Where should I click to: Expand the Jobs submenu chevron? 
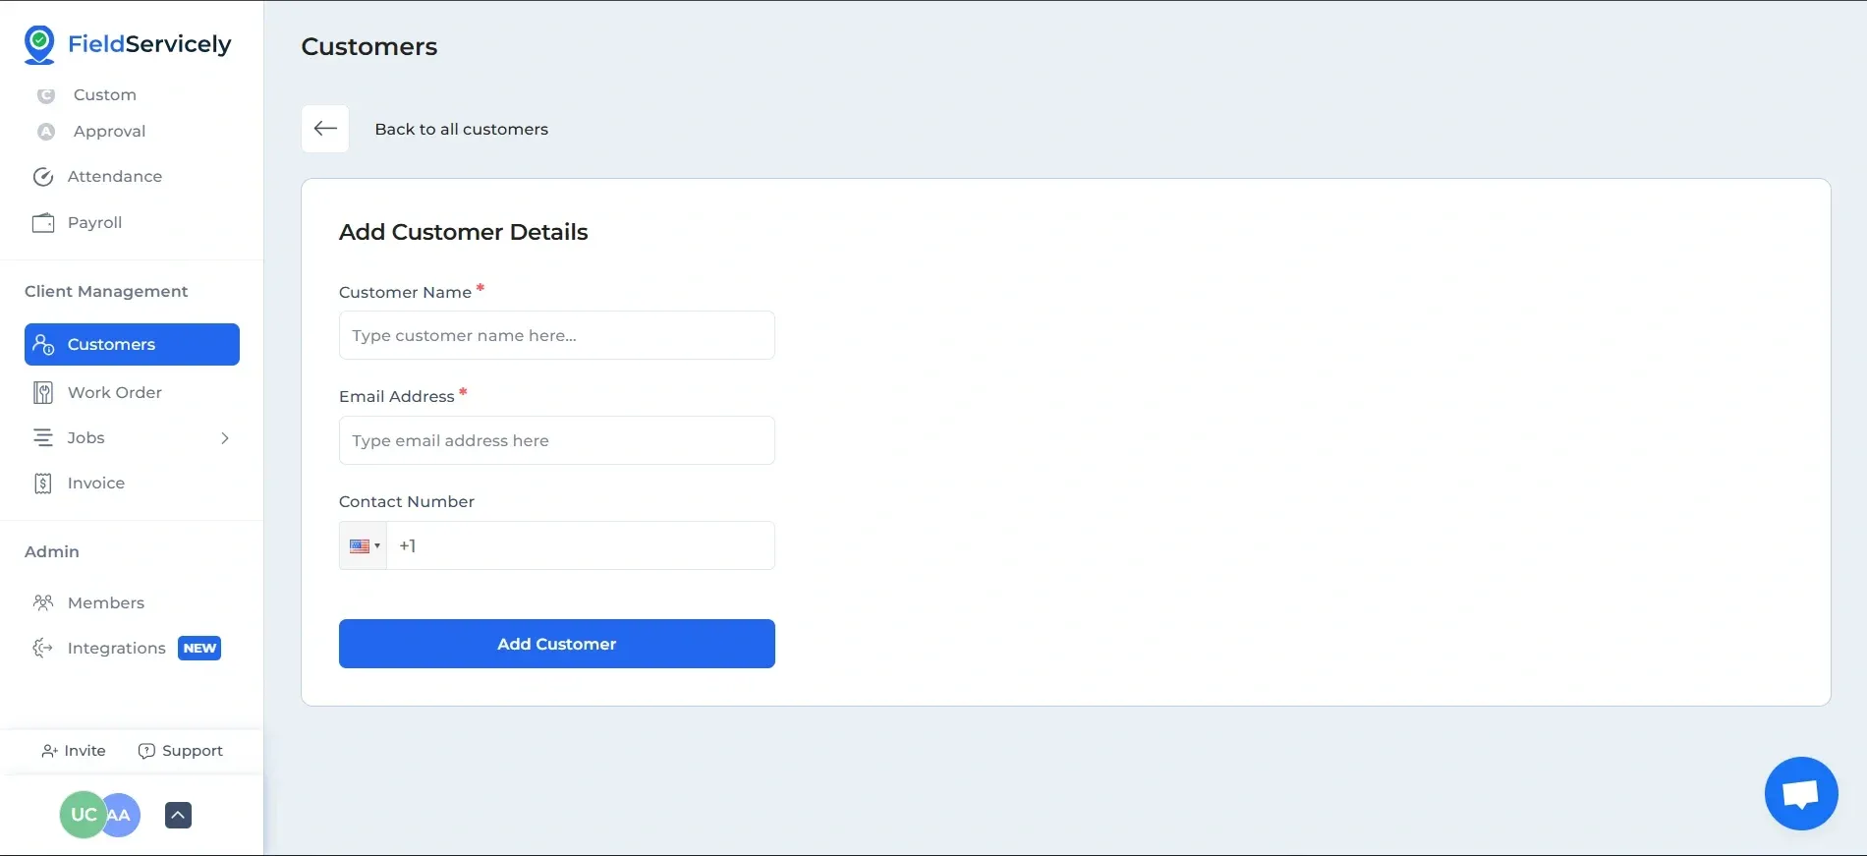[225, 438]
